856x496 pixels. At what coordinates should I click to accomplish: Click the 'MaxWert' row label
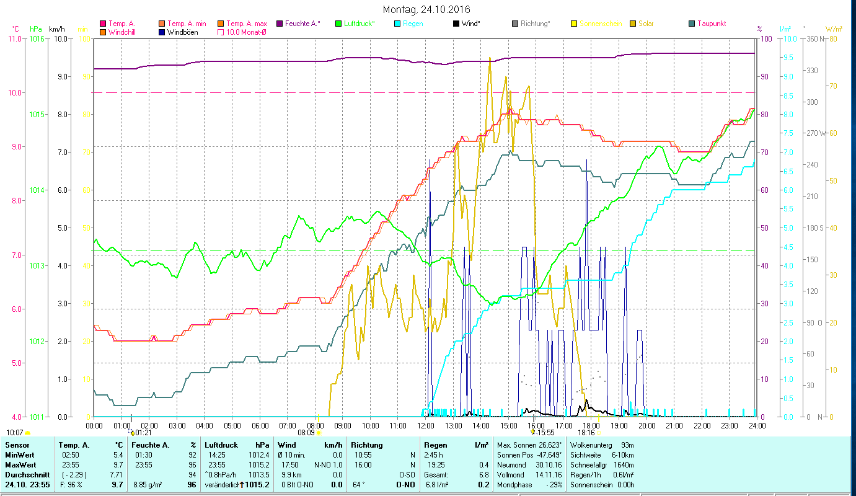[20, 465]
